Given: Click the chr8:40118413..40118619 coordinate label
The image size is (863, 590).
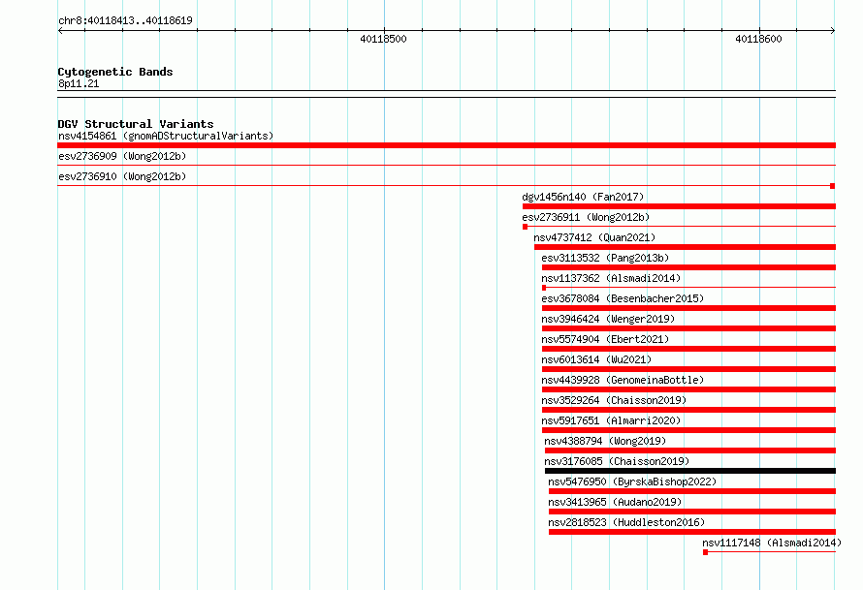Looking at the screenshot, I should [125, 20].
